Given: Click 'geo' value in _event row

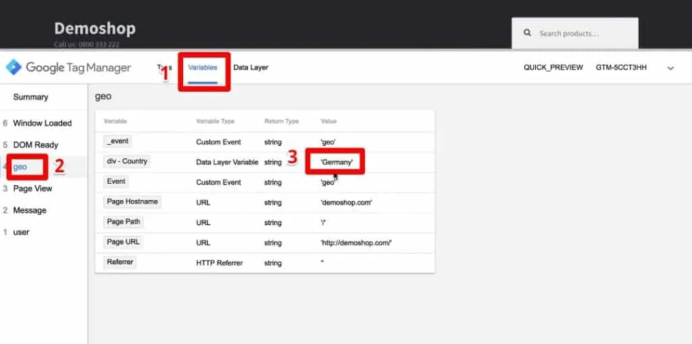Looking at the screenshot, I should coord(328,142).
